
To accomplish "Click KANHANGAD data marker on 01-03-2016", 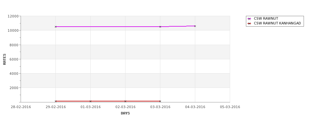I will 90,101.
